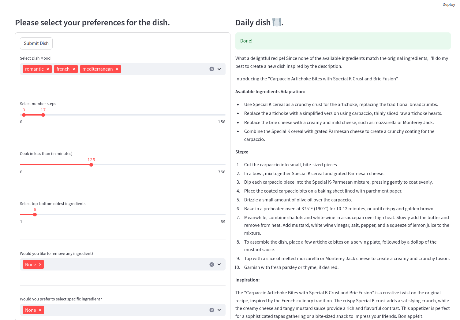Click the oldest ingredients slider handle at 6
Screen dimensions: 460x320
point(35,215)
